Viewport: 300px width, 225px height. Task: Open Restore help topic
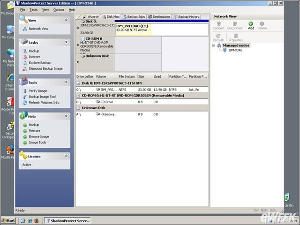35,131
